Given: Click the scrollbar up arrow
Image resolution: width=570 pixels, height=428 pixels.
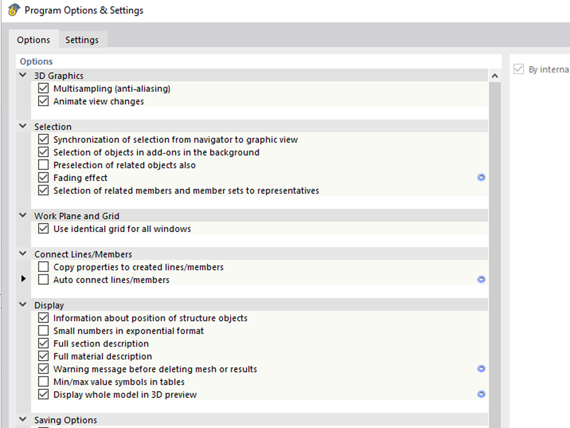Looking at the screenshot, I should pyautogui.click(x=494, y=76).
